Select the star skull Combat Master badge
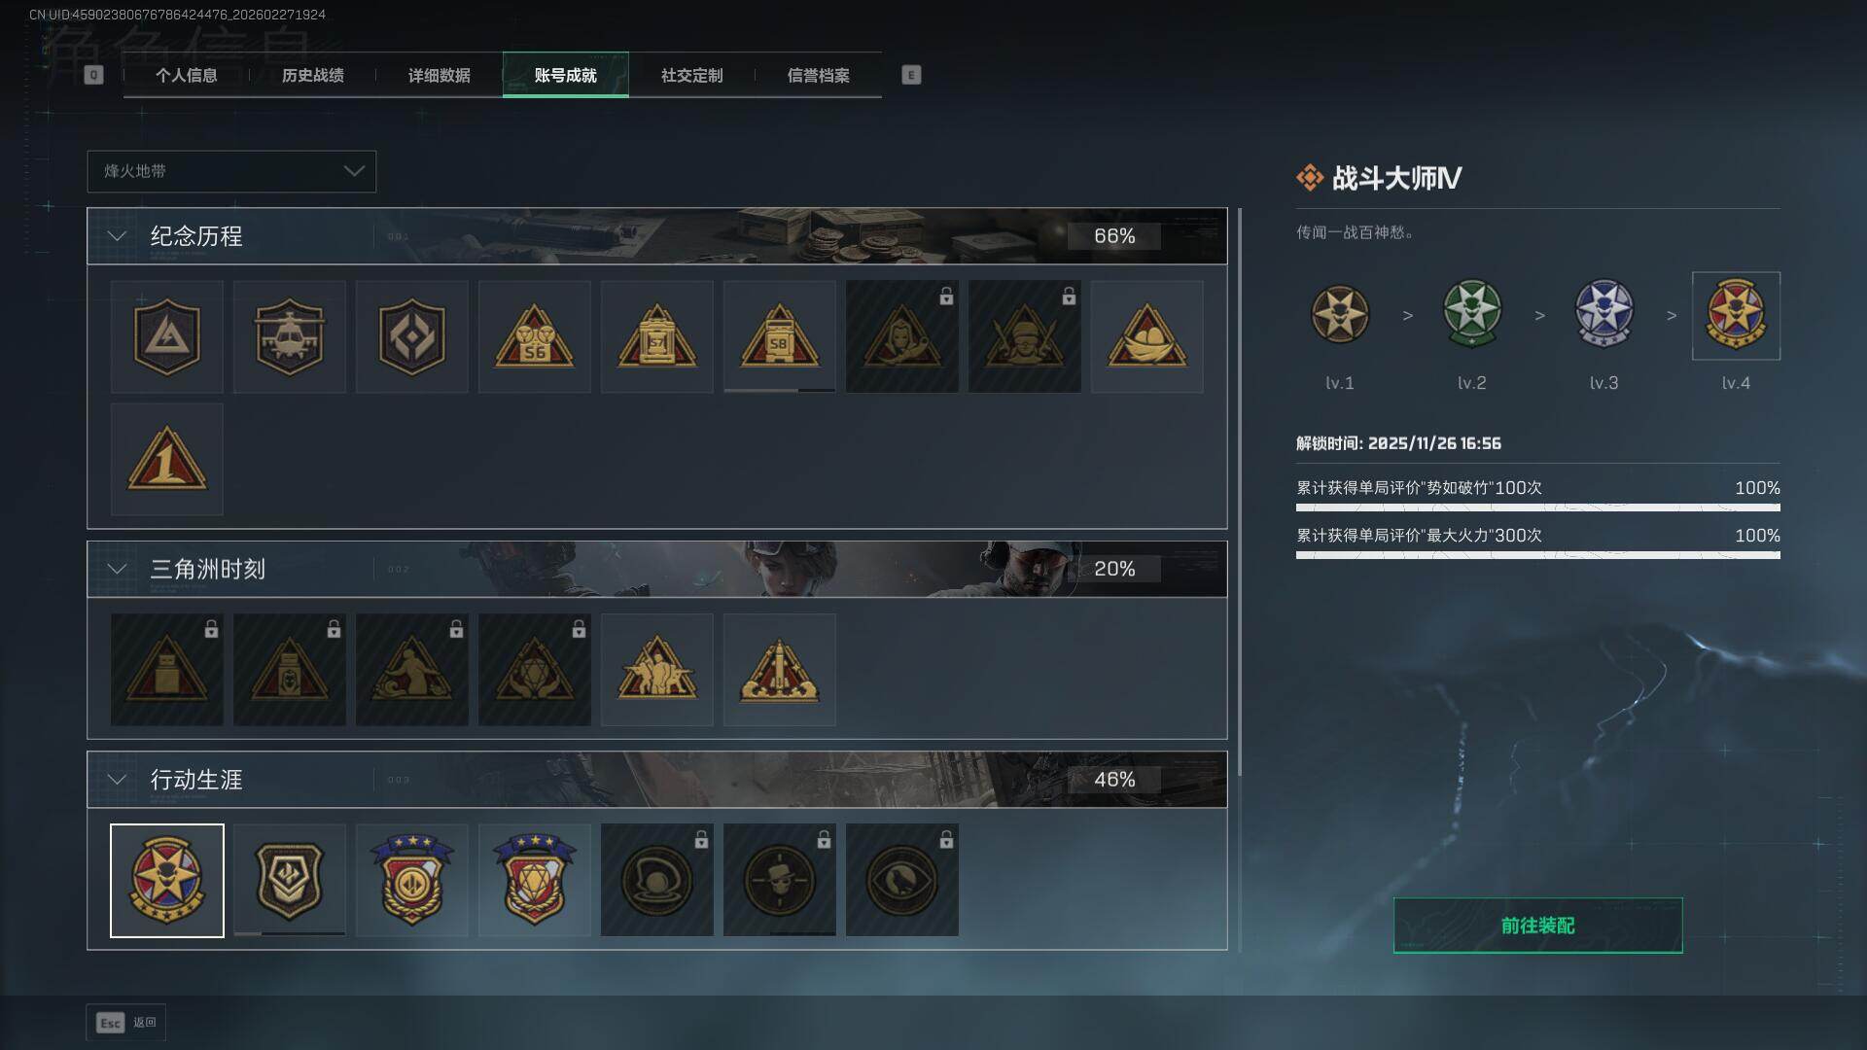 pos(166,881)
